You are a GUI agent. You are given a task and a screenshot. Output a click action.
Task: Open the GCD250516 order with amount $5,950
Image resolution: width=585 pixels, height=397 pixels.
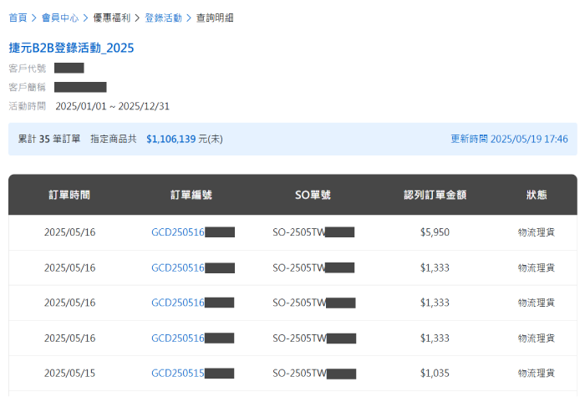(x=192, y=232)
